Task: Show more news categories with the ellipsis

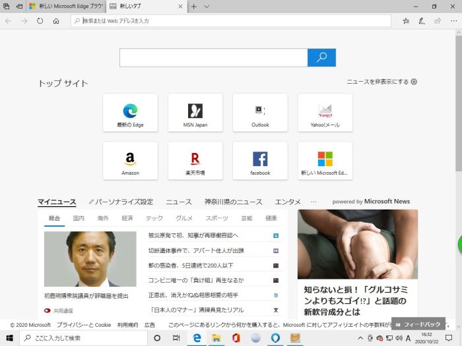Action: tap(313, 202)
